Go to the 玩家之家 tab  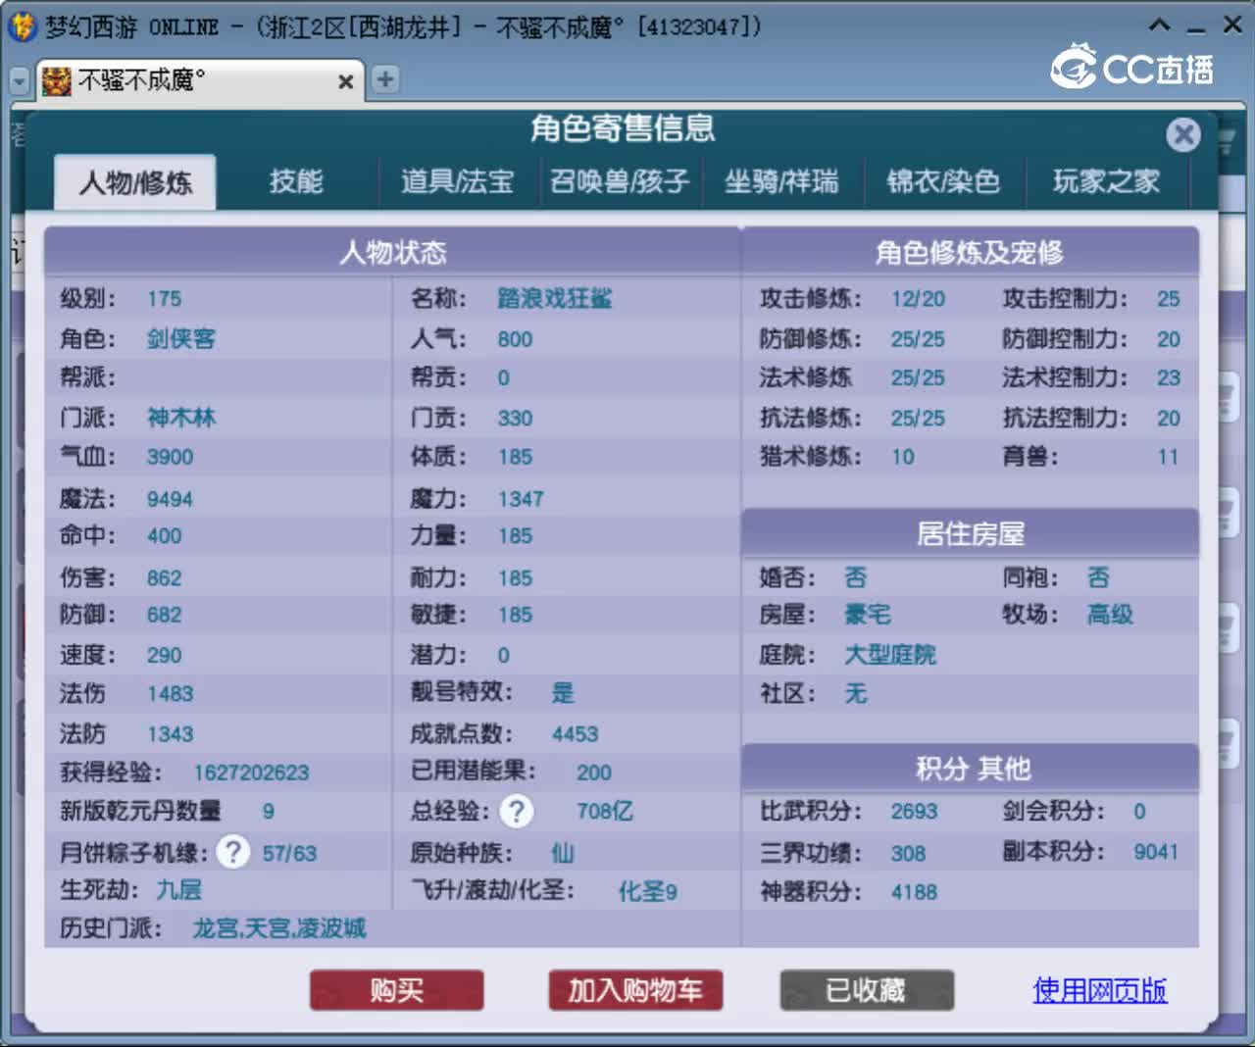[1106, 181]
